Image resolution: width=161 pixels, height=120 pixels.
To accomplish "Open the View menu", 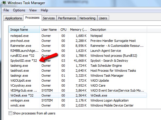I will tap(33, 10).
